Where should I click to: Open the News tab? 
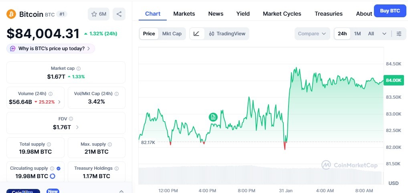point(216,14)
